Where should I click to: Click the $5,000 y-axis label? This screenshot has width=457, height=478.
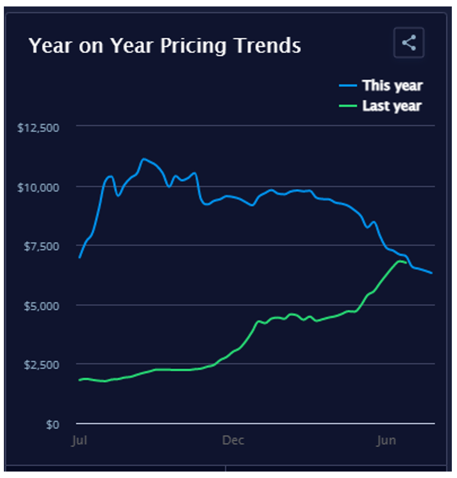(40, 305)
